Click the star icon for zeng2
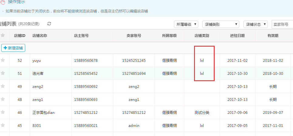This screenshot has height=136, width=293. click(x=3, y=86)
